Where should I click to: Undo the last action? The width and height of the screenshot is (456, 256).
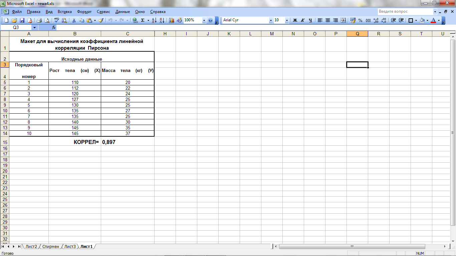coord(110,20)
